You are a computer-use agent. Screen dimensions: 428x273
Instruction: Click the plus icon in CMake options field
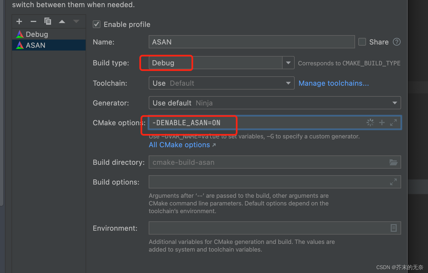pyautogui.click(x=382, y=122)
